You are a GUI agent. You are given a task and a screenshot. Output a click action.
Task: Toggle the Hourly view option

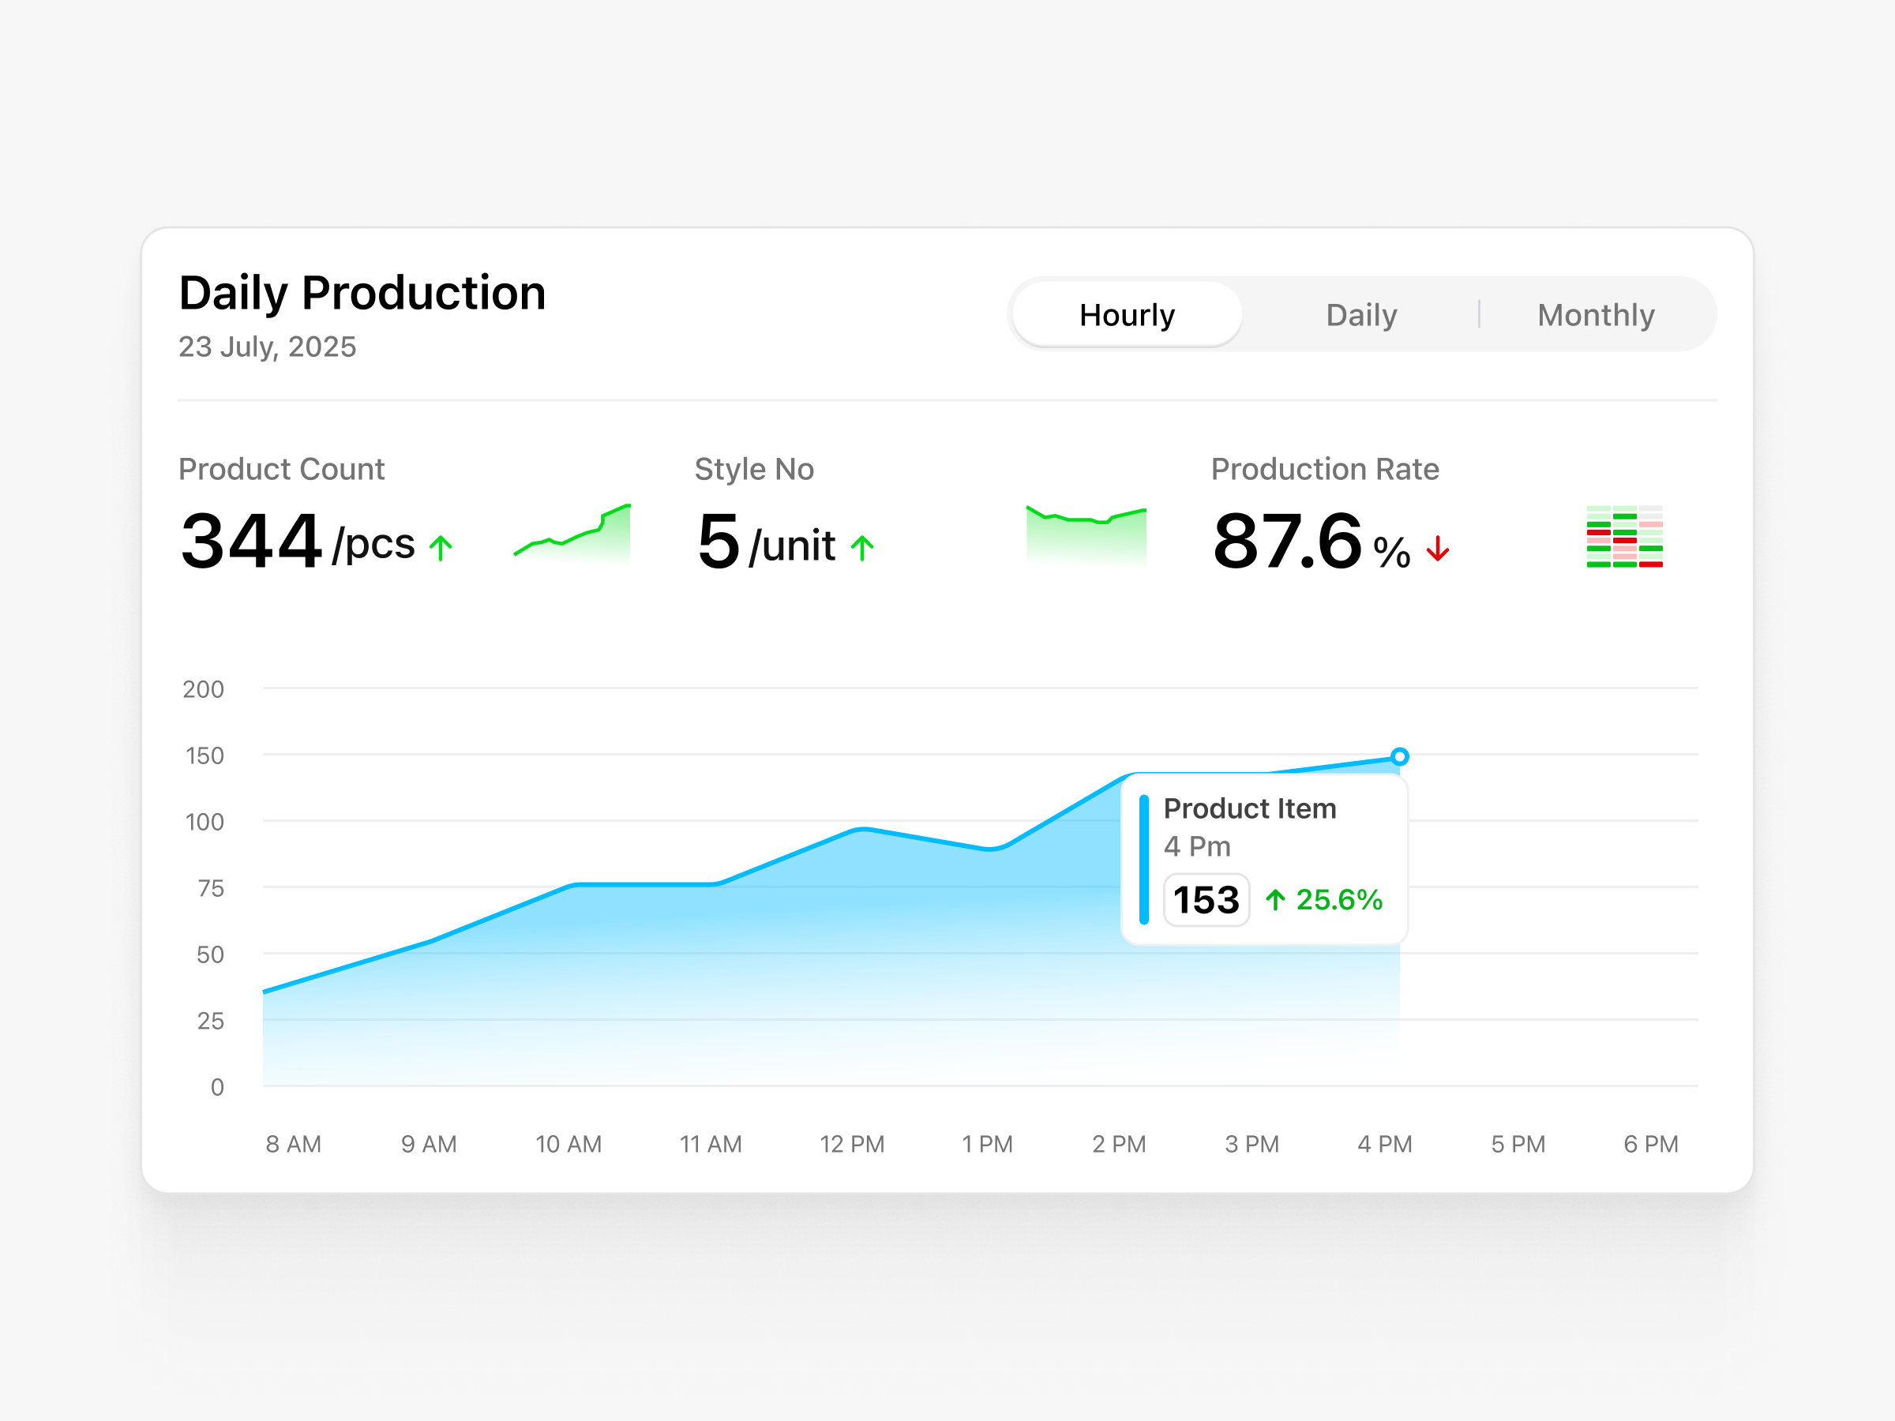pos(1127,314)
